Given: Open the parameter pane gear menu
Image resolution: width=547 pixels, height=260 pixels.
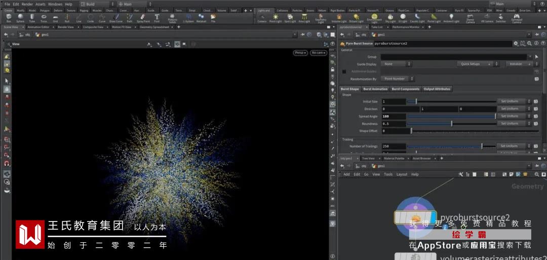Looking at the screenshot, I should (516, 44).
